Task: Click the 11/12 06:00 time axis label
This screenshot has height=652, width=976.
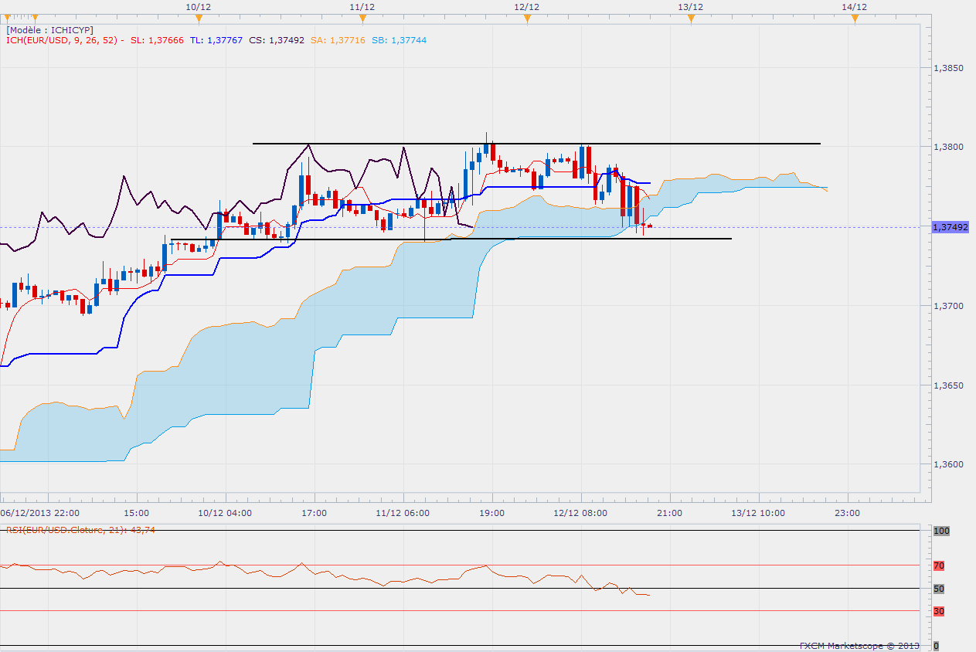Action: click(403, 512)
